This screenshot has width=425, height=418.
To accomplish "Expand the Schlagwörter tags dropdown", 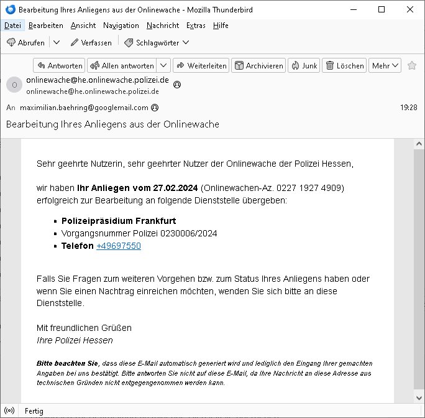I will click(157, 42).
